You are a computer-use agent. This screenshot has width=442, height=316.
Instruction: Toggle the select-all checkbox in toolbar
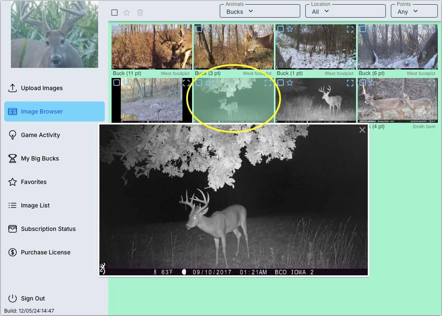coord(114,13)
